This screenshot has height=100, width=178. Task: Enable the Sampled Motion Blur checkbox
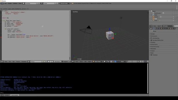[152, 40]
